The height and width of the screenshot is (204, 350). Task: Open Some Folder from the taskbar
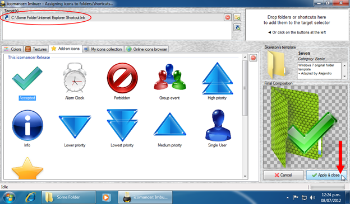coord(68,197)
